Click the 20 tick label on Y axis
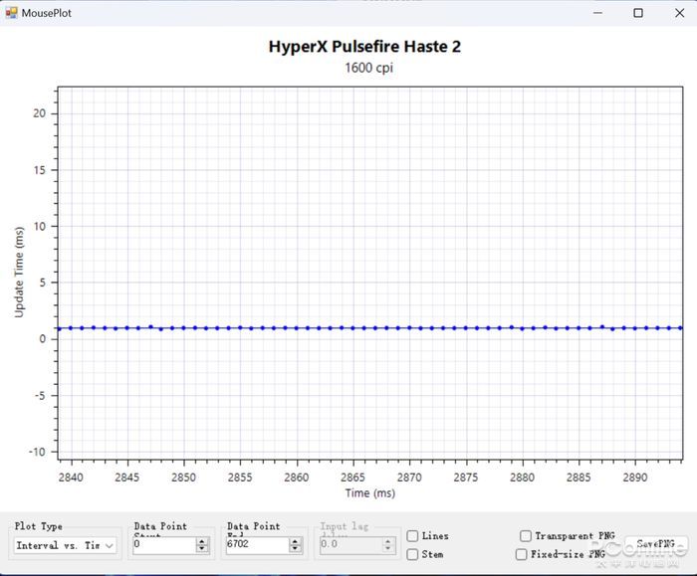The height and width of the screenshot is (576, 697). [40, 113]
